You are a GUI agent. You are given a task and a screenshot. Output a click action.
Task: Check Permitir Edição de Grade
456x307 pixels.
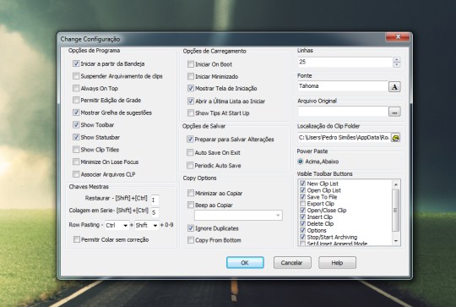point(76,100)
